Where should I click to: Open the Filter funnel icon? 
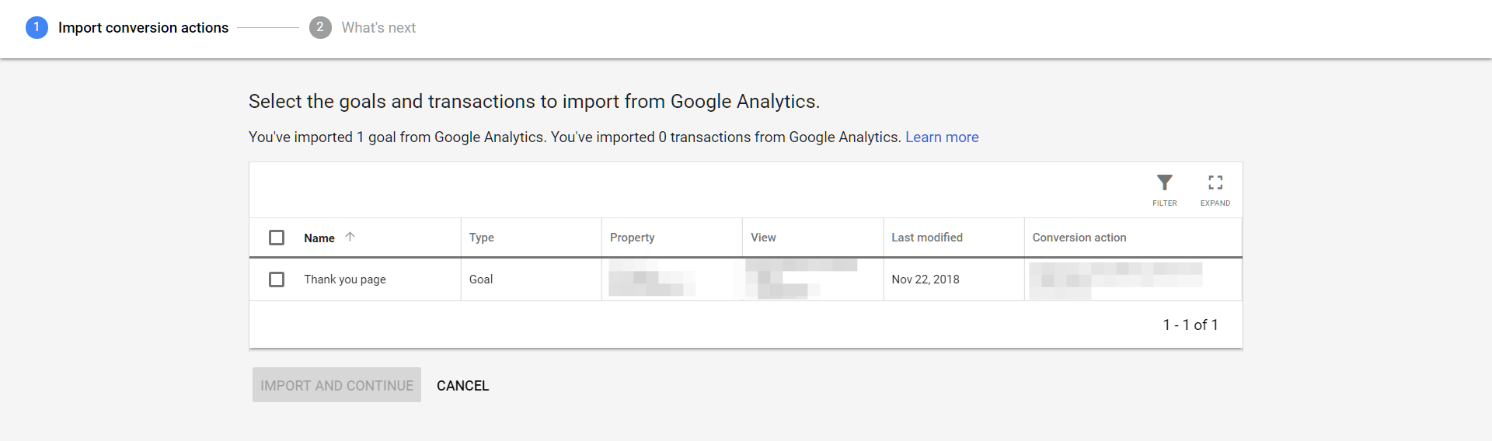click(1164, 182)
